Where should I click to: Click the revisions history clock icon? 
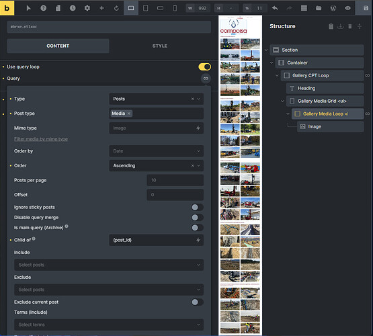(x=73, y=8)
